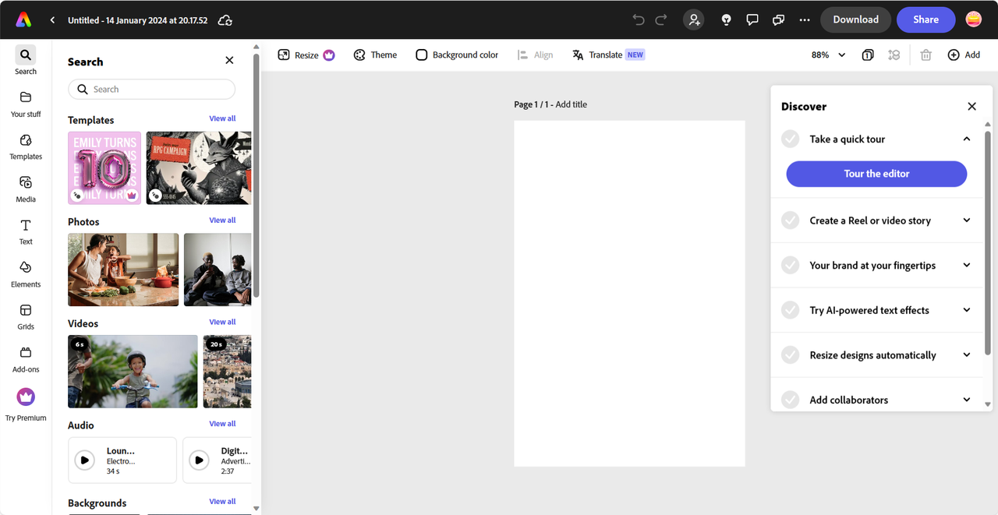
Task: Click the duplicate page icon
Action: coord(868,55)
